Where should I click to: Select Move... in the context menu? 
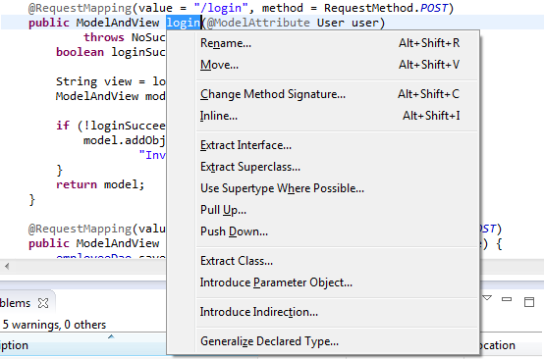tap(337, 65)
